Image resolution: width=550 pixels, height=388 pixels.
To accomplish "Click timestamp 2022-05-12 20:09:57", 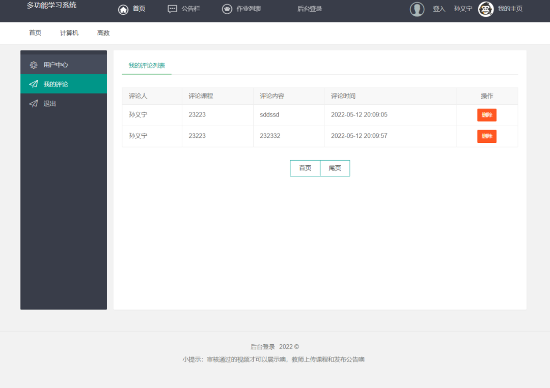I will [359, 136].
